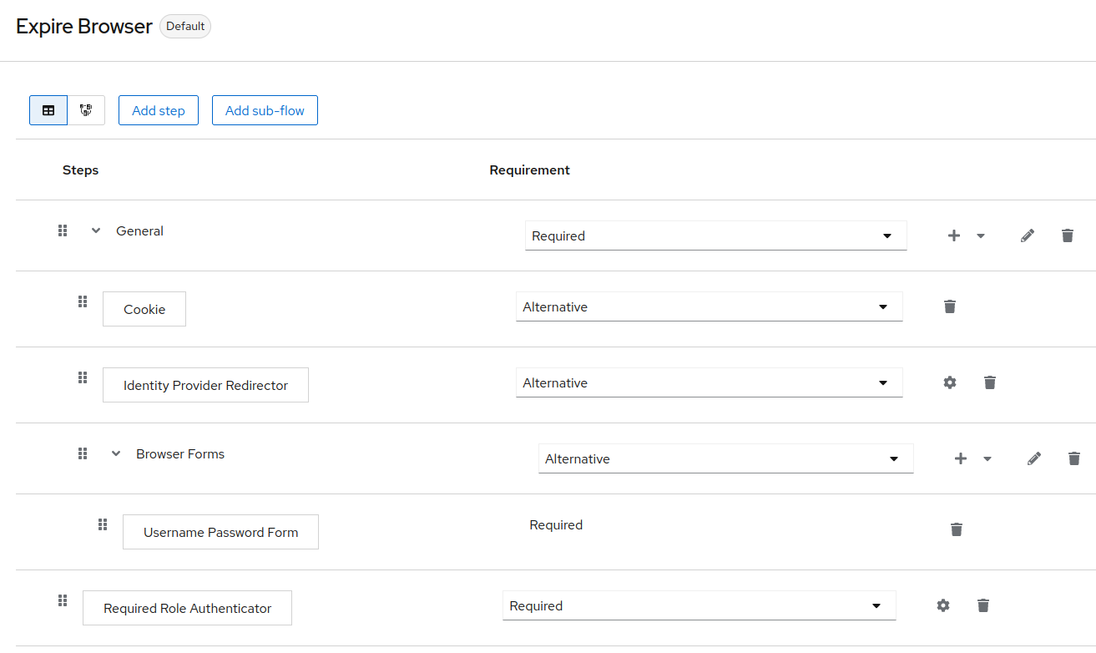The height and width of the screenshot is (653, 1096).
Task: Delete the General sub-flow
Action: [x=1068, y=236]
